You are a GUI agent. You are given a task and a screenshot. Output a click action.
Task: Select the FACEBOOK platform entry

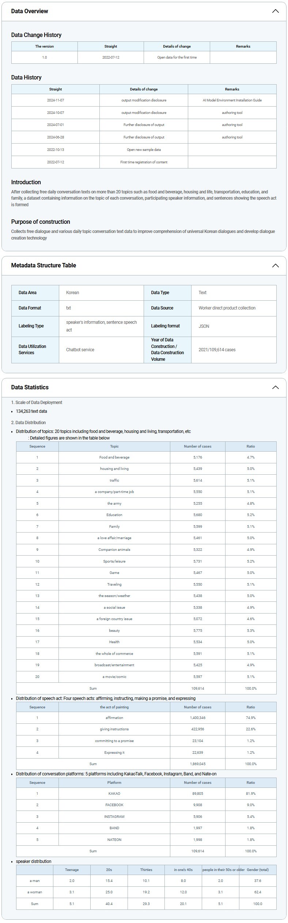click(x=114, y=805)
